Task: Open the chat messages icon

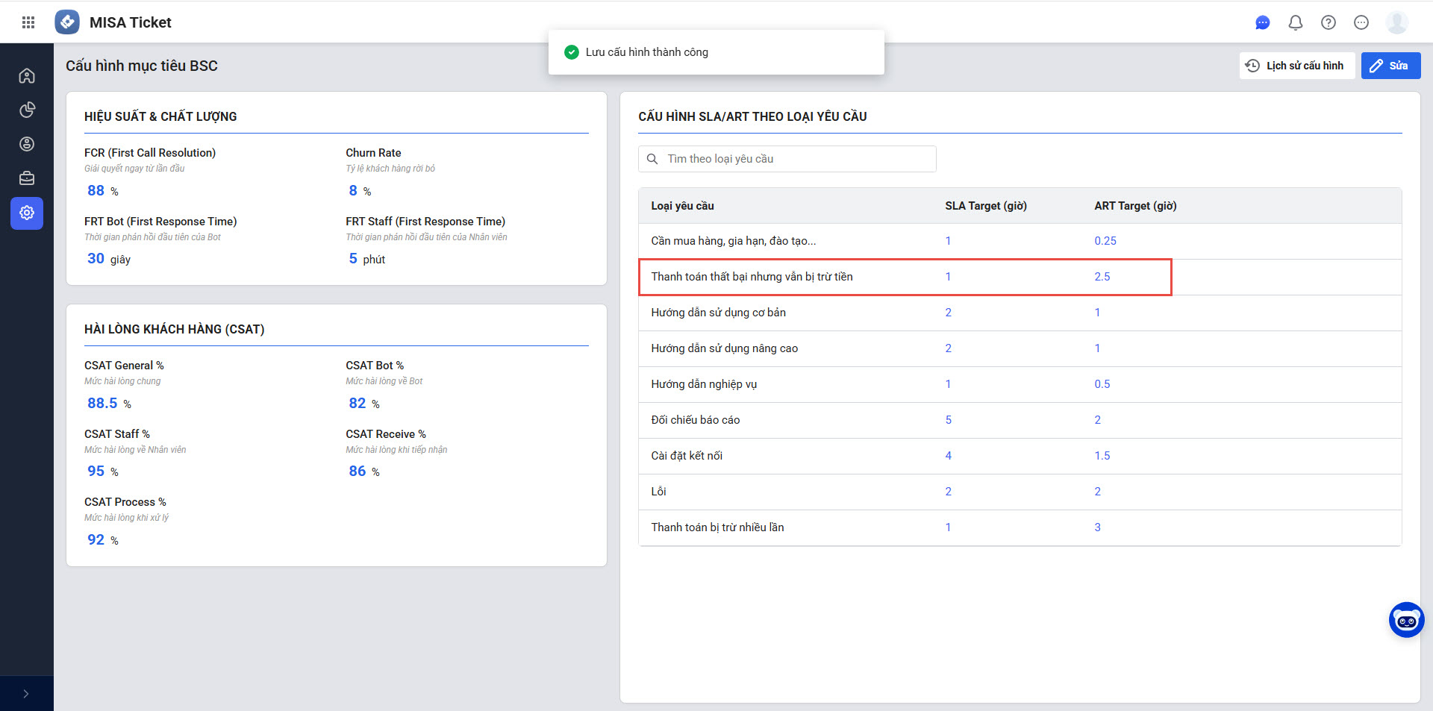Action: 1262,22
